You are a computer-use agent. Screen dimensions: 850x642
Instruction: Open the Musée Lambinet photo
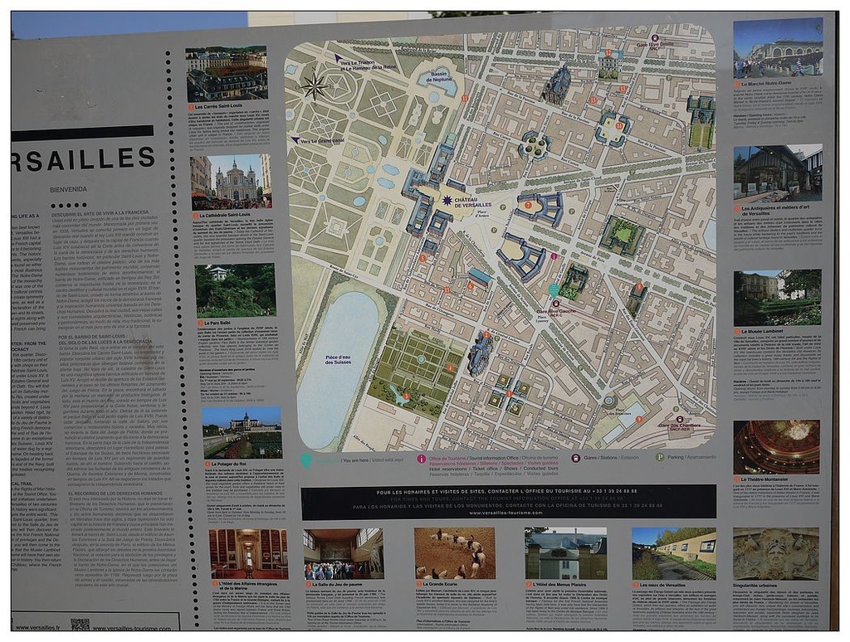tap(777, 298)
